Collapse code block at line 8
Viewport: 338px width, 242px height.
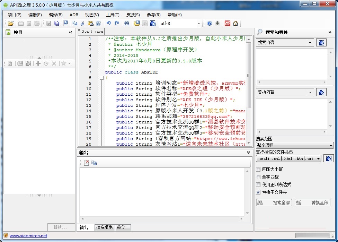102,78
